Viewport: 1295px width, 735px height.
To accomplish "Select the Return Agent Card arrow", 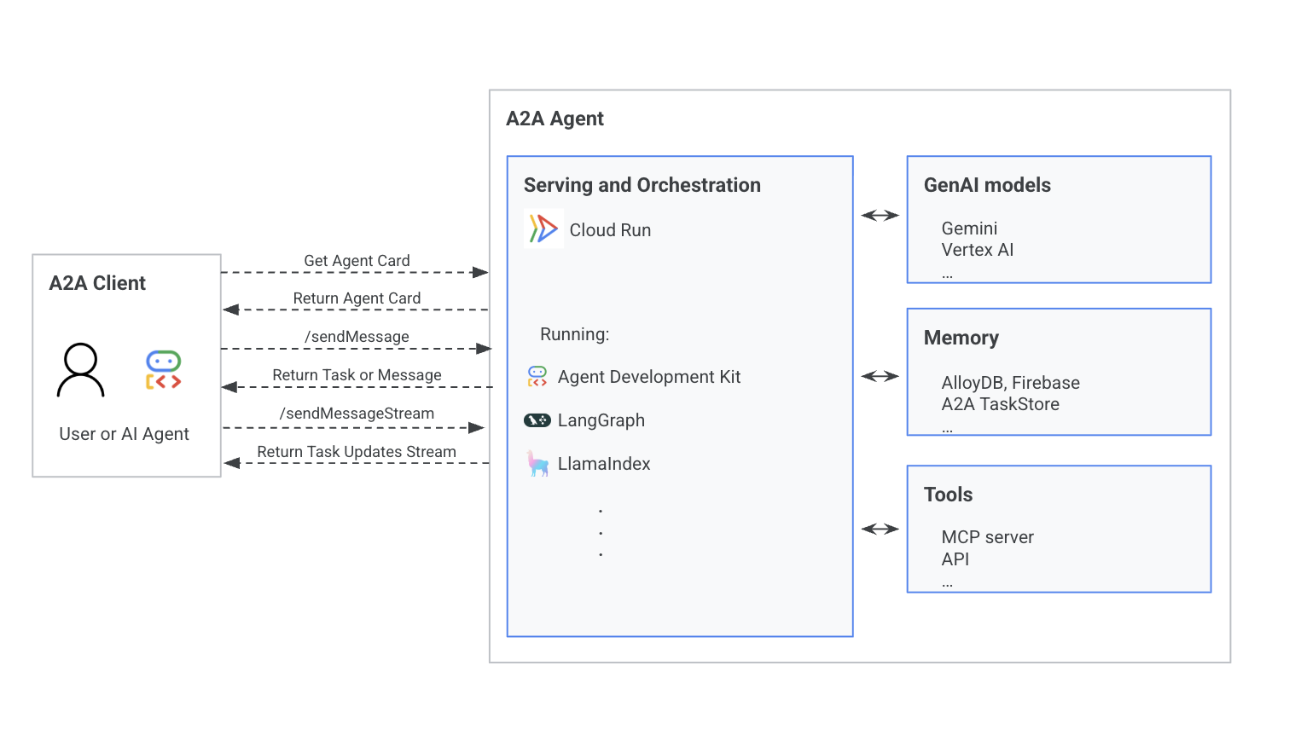I will pos(357,309).
